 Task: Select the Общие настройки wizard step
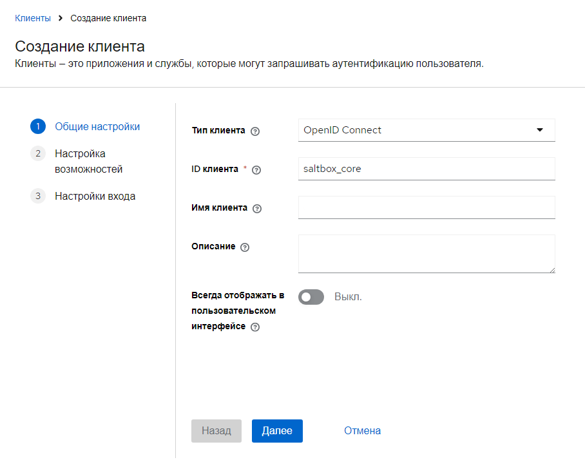click(x=97, y=126)
